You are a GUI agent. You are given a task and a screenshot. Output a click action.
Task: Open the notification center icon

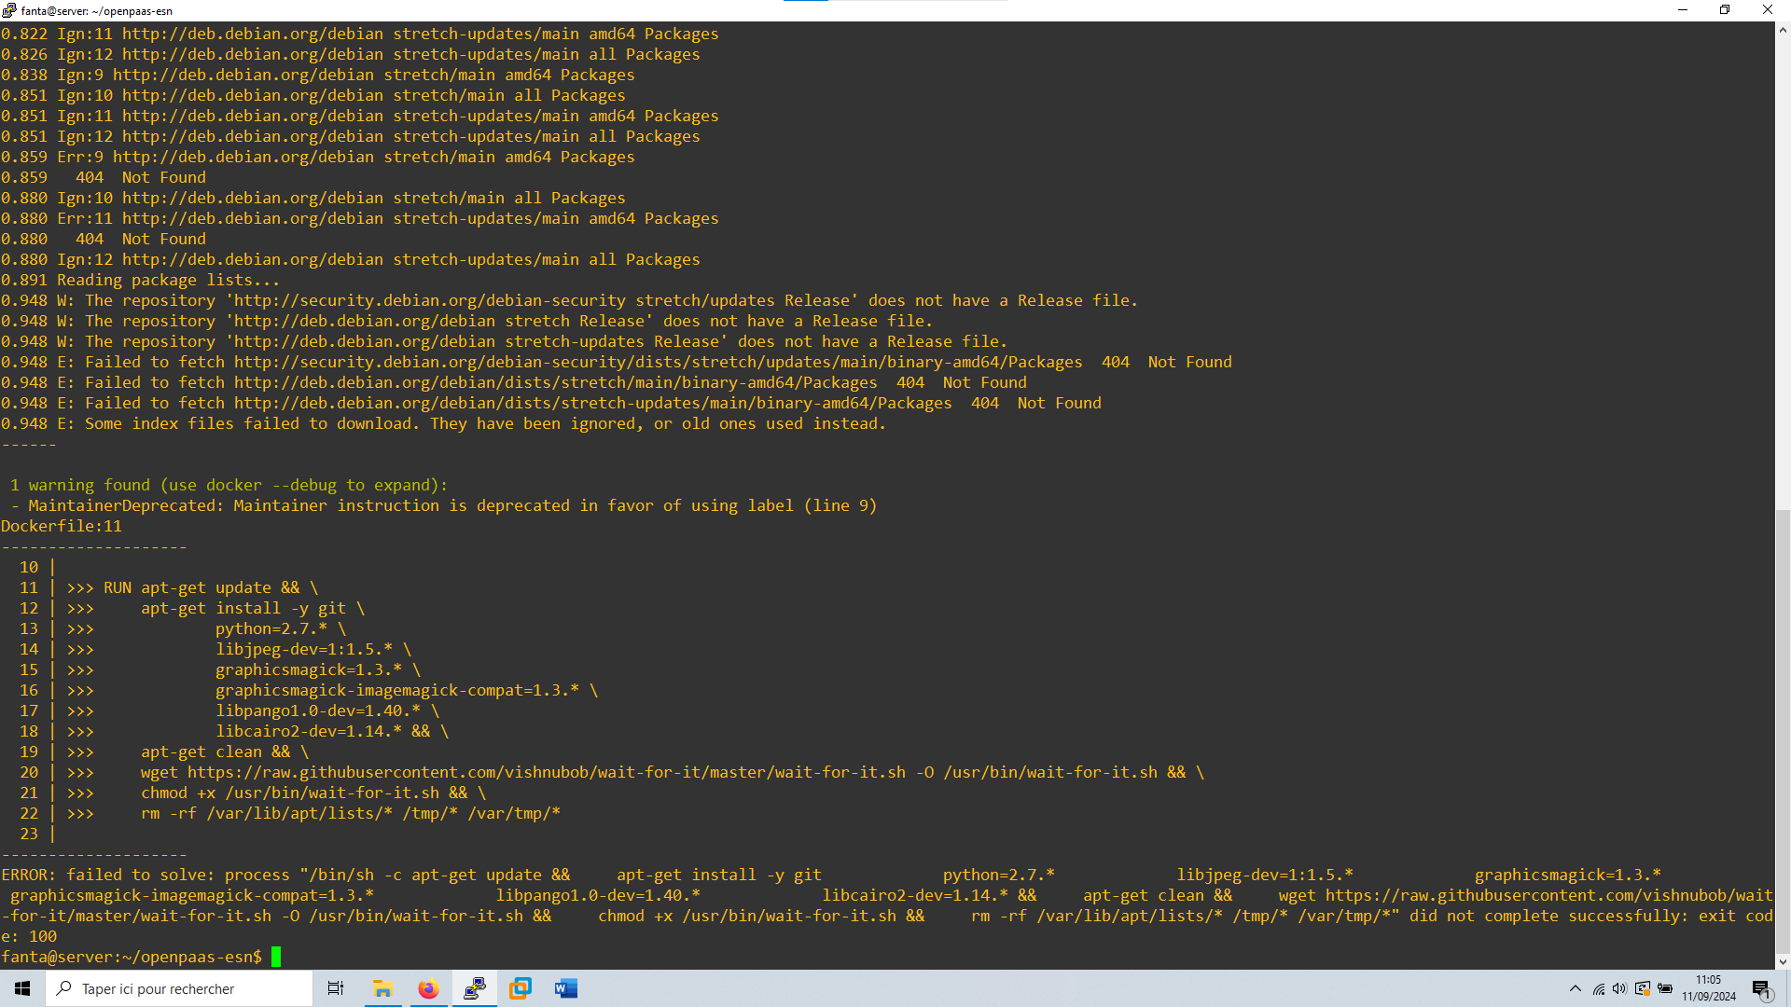point(1761,988)
